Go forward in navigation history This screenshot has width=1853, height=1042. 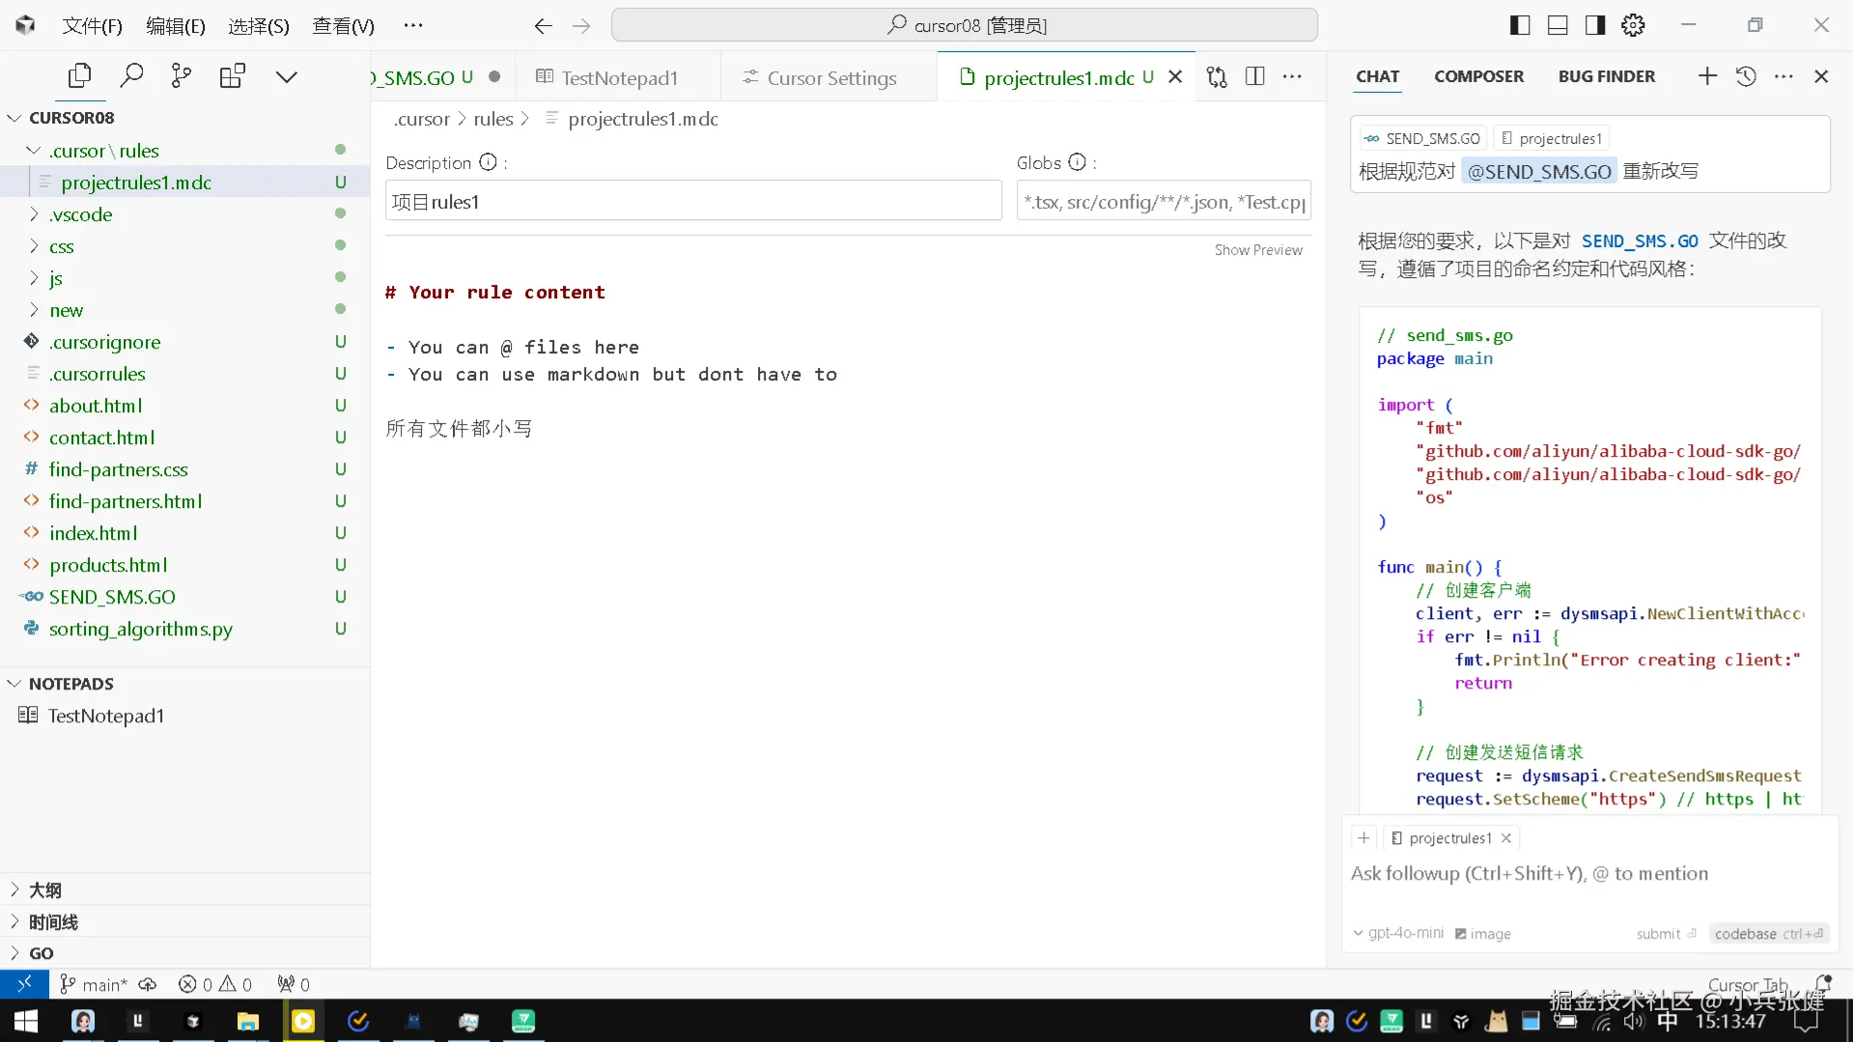pos(581,26)
